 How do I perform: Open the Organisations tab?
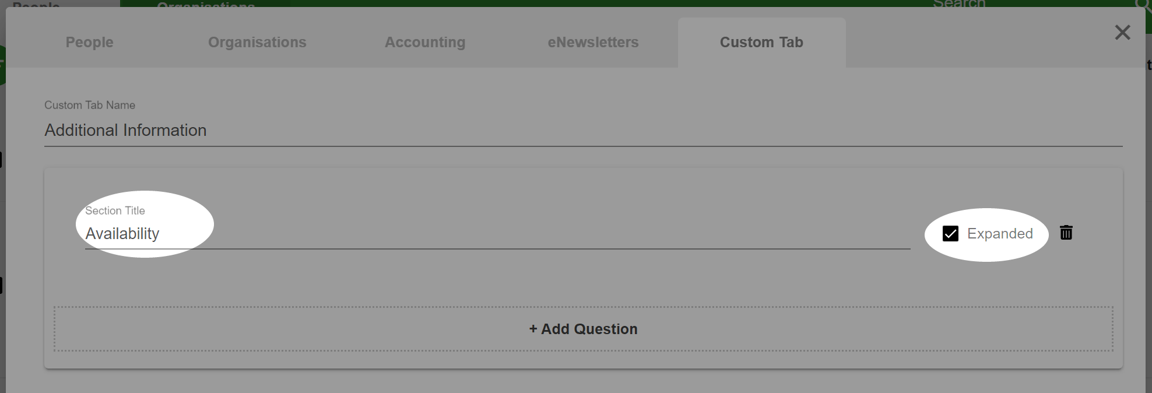(257, 43)
